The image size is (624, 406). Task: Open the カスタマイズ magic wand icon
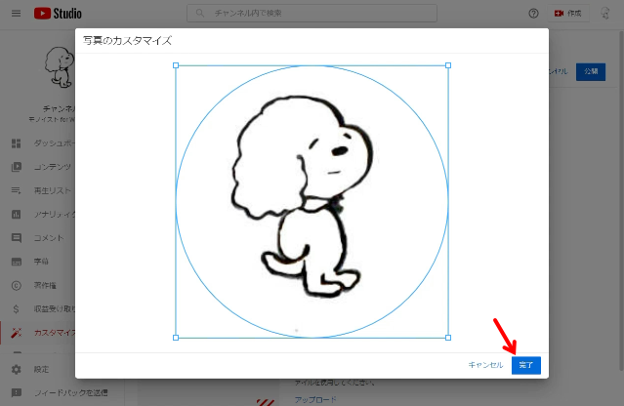[17, 333]
